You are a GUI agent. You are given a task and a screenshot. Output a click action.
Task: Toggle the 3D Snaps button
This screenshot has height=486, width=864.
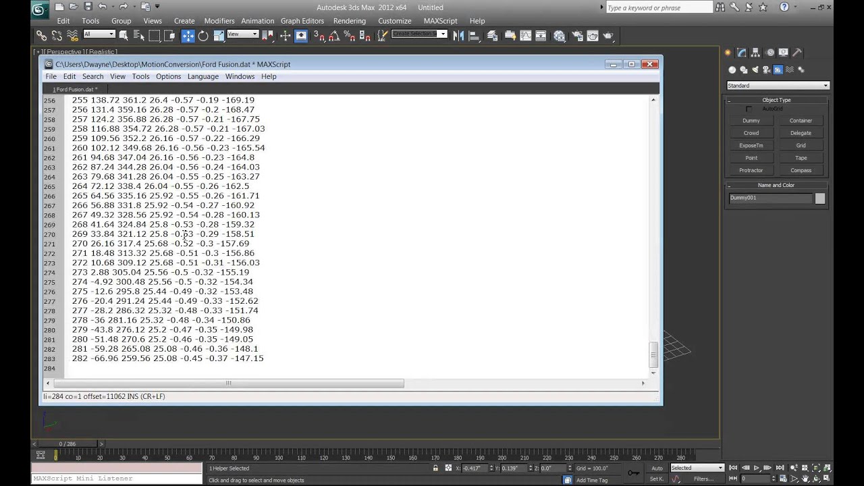click(x=319, y=36)
